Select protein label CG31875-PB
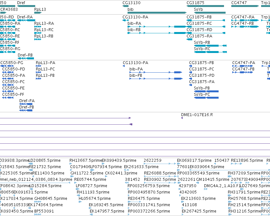The width and height of the screenshot is (270, 216). [x=201, y=63]
